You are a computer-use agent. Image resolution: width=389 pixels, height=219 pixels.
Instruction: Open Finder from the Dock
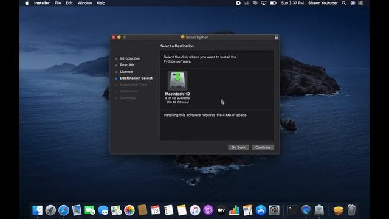coord(38,210)
